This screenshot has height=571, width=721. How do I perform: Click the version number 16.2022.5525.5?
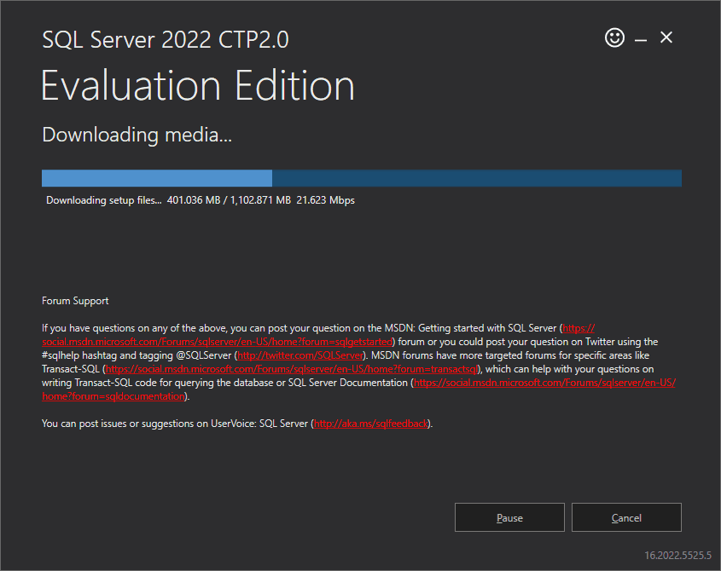[x=677, y=556]
